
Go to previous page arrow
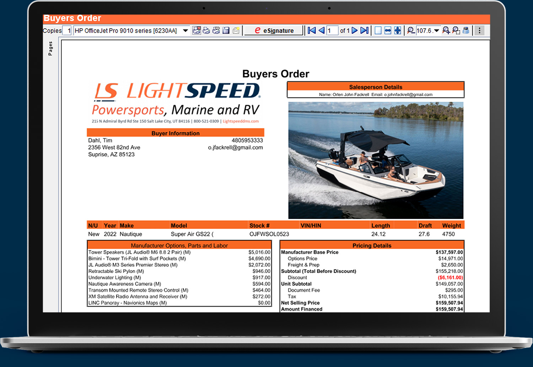click(322, 30)
